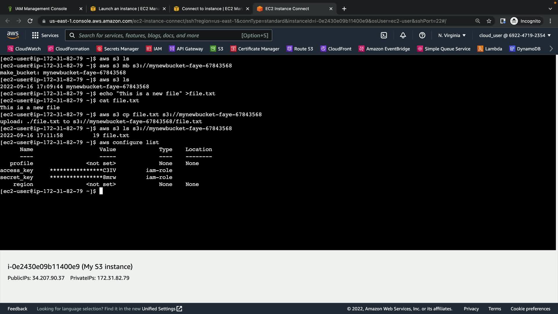Click the AWS logo home icon
This screenshot has height=314, width=558.
(x=13, y=35)
